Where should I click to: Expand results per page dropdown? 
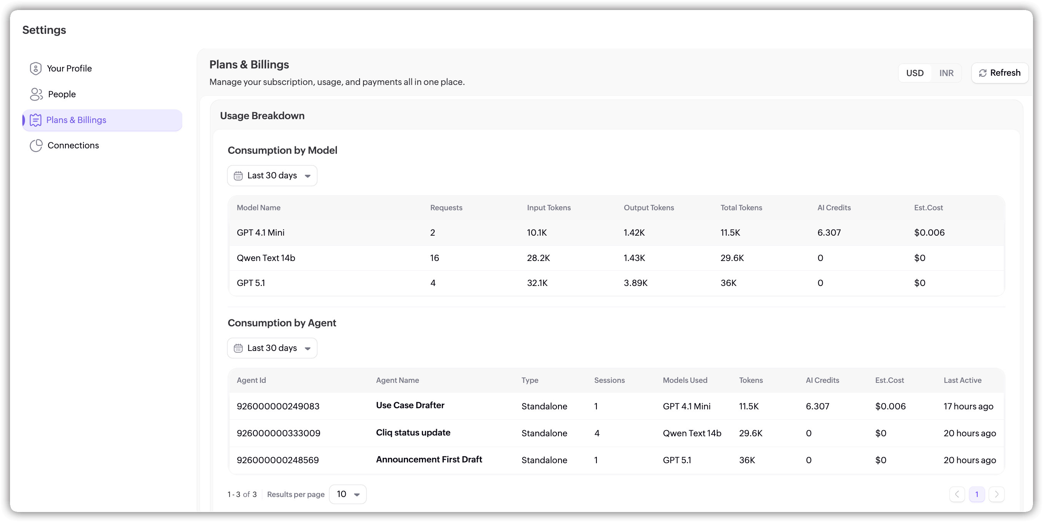[x=348, y=494]
